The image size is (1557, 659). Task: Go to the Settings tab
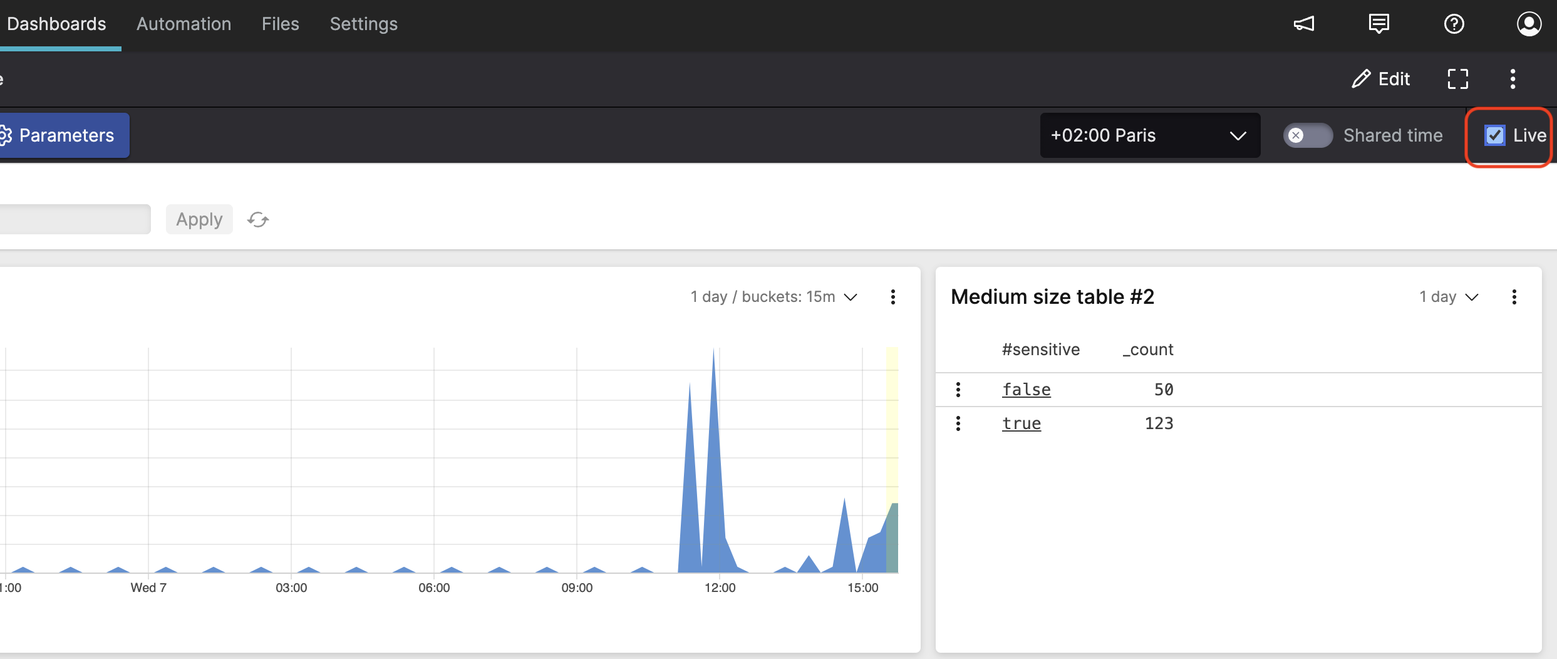coord(363,24)
